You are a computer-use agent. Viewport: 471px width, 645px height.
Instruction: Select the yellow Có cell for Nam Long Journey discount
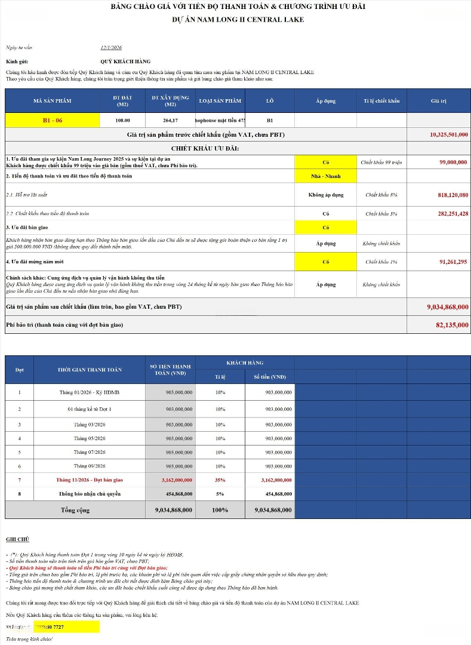pos(325,162)
